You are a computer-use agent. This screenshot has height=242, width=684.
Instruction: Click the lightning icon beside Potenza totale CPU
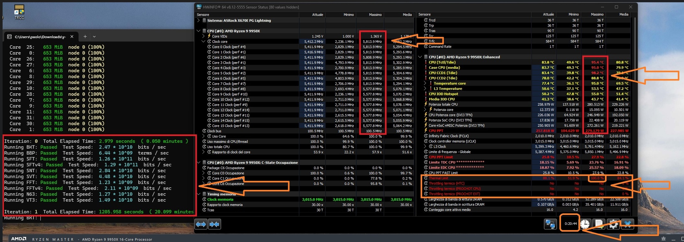coord(426,104)
